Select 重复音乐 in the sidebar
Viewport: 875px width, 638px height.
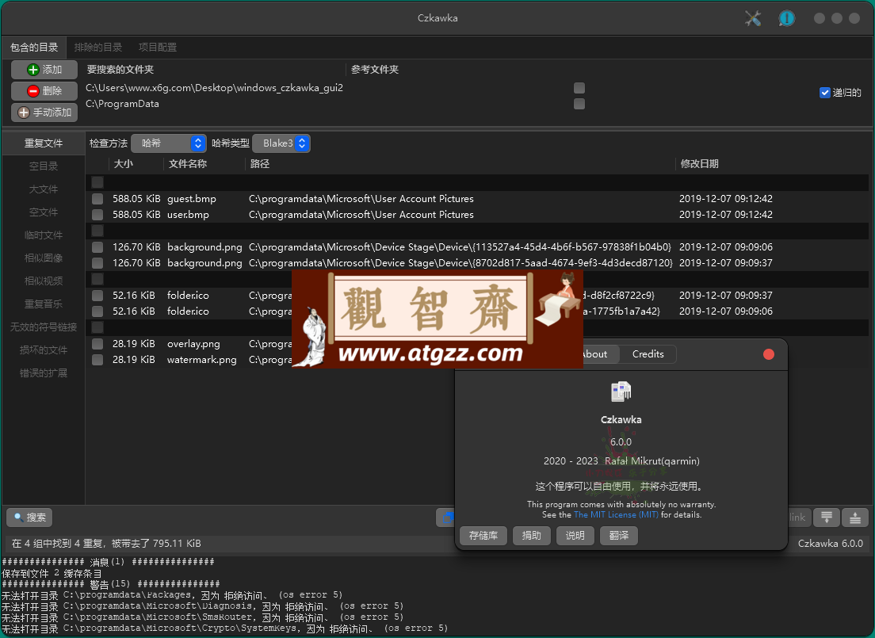pyautogui.click(x=44, y=304)
